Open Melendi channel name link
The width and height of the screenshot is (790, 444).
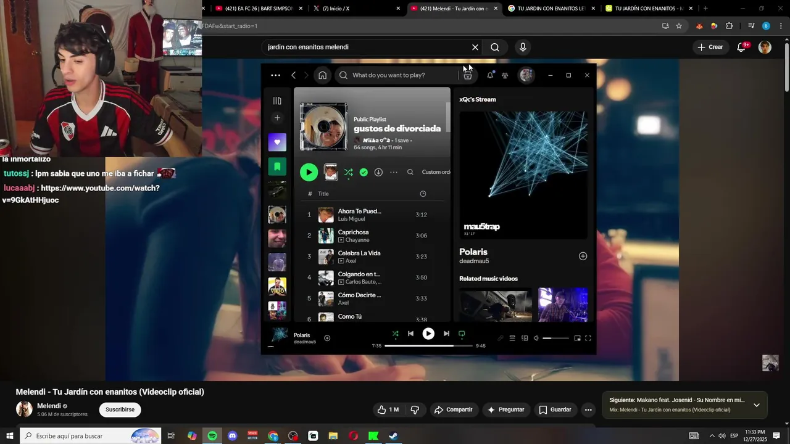coord(49,406)
